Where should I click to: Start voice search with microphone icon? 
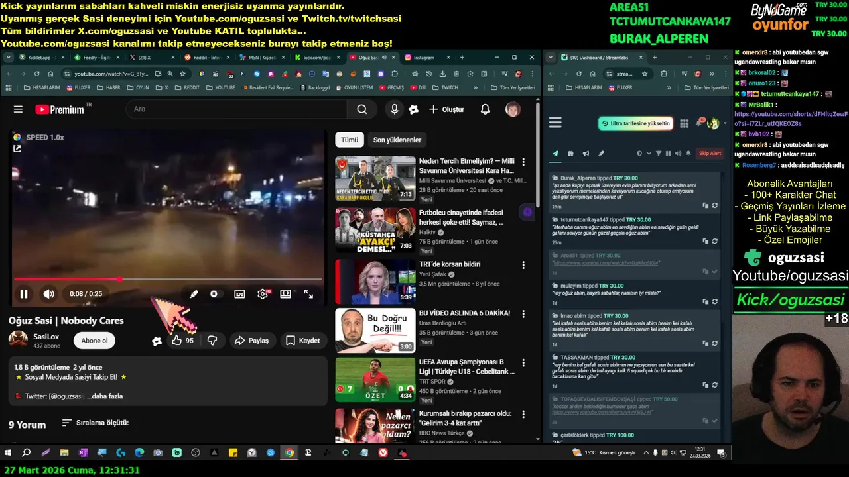pyautogui.click(x=395, y=109)
